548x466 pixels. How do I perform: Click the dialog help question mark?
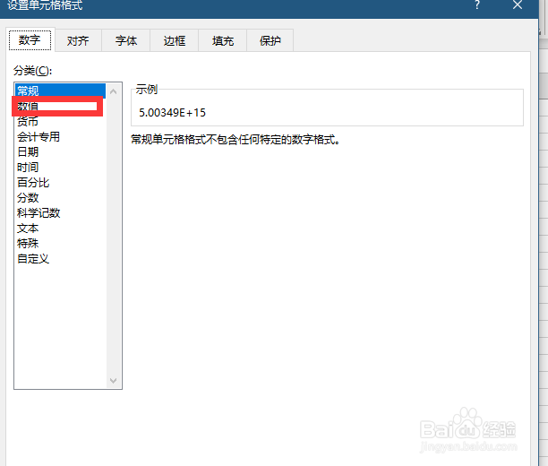click(476, 4)
